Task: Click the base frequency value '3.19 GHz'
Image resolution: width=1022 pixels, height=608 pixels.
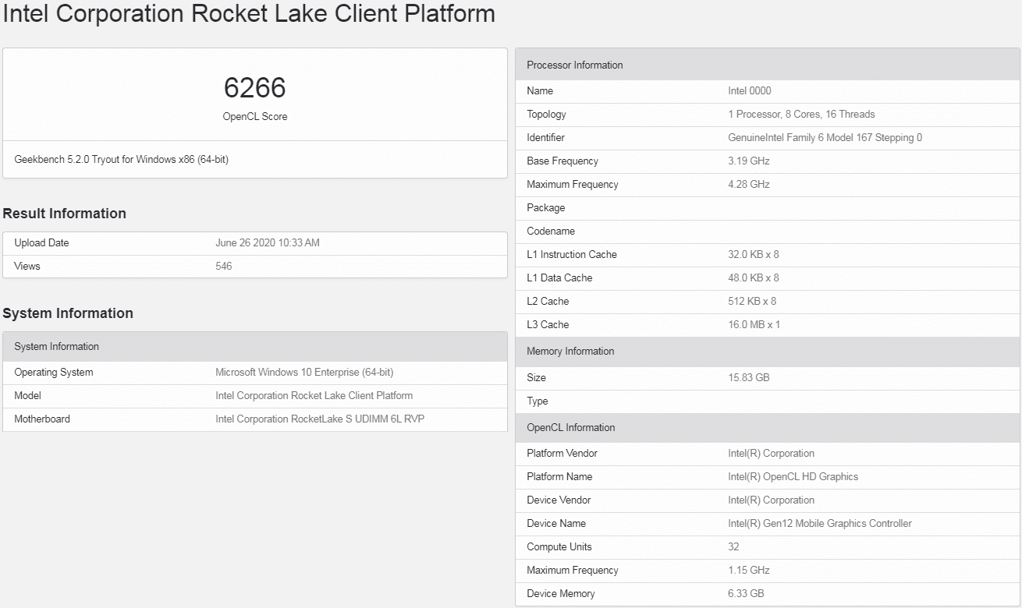Action: (x=749, y=161)
